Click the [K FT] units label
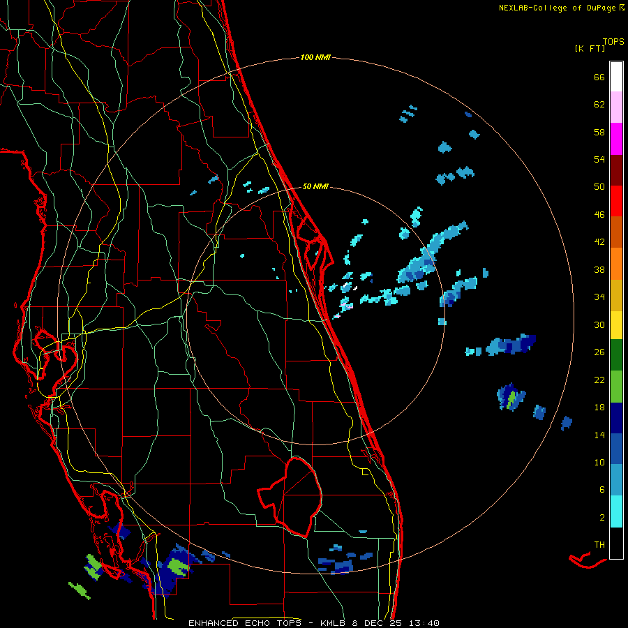Screen dimensions: 628x628 [x=590, y=49]
